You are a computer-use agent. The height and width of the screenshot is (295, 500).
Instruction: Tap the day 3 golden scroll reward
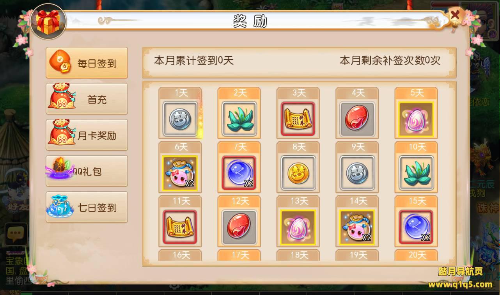coord(298,119)
